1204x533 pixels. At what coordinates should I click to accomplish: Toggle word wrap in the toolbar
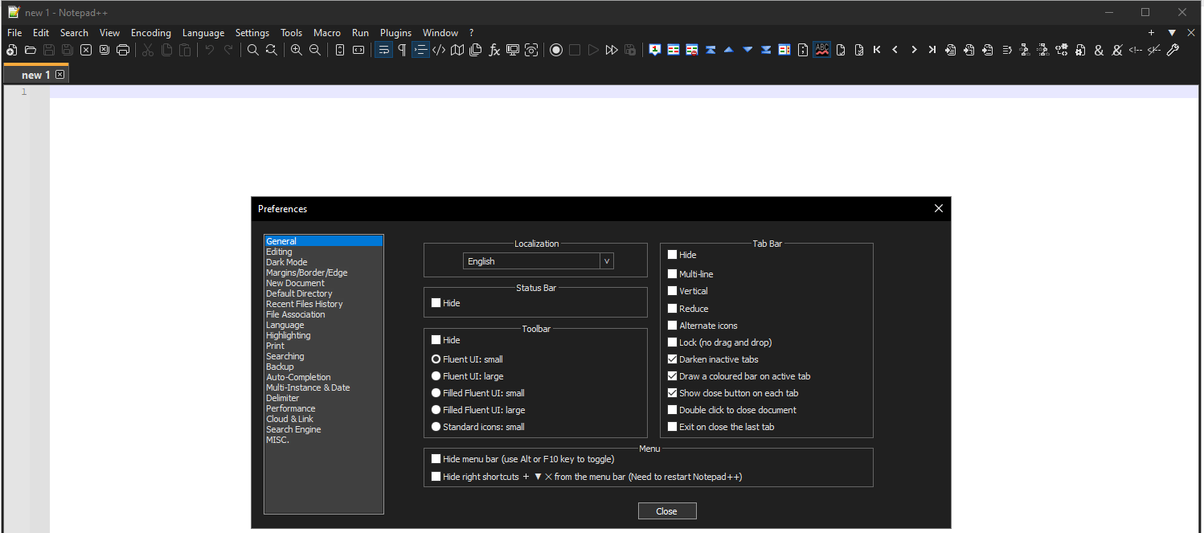[383, 49]
